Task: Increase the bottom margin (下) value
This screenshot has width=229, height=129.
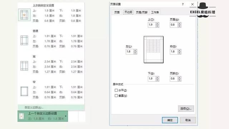Action: [157, 77]
